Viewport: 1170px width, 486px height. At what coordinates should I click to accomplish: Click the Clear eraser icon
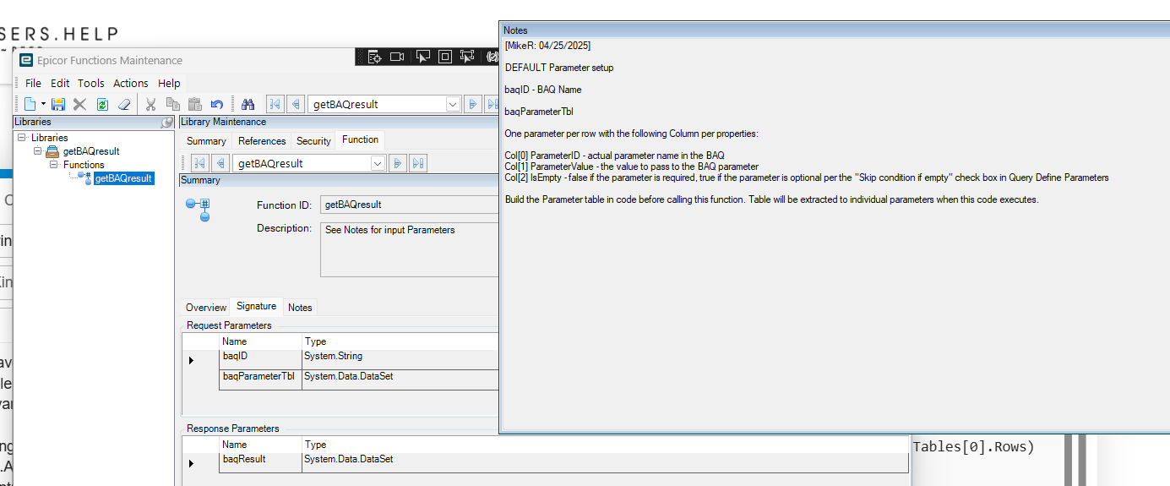click(x=123, y=104)
